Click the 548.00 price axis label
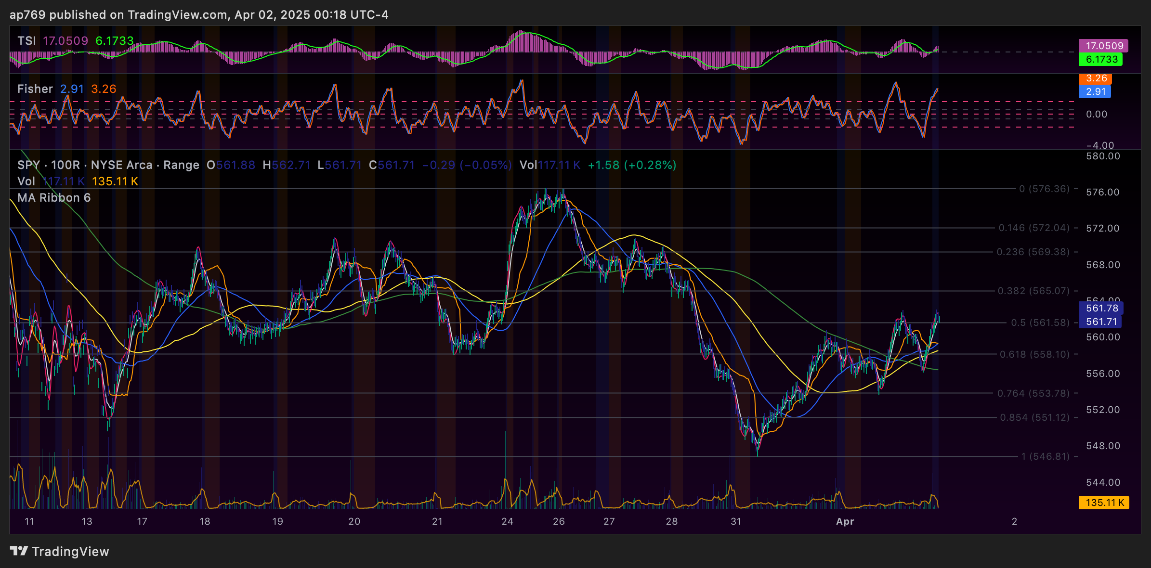 [x=1103, y=446]
